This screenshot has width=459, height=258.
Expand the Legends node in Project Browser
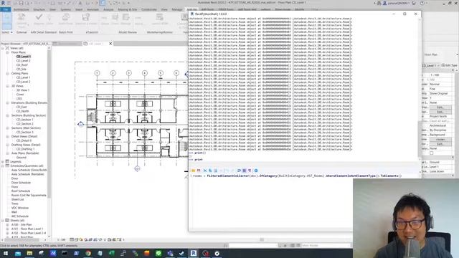click(3, 162)
